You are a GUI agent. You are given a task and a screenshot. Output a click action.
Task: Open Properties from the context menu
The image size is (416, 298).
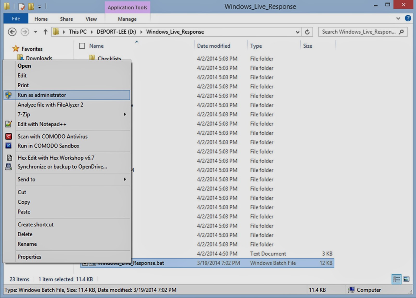pyautogui.click(x=29, y=257)
